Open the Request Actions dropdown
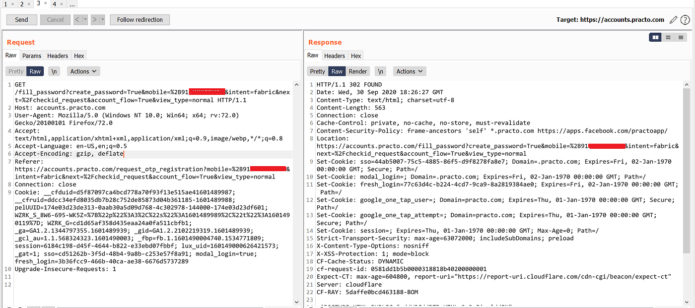The width and height of the screenshot is (695, 308). (83, 71)
